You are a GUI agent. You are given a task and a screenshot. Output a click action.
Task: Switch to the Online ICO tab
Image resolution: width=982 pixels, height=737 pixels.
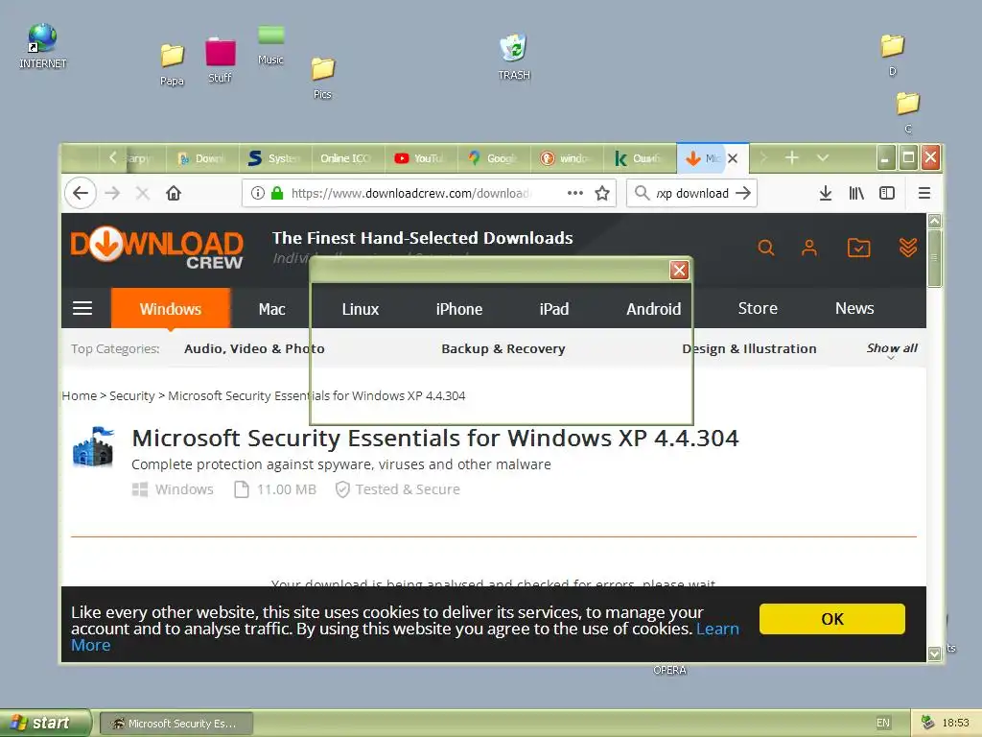click(x=348, y=158)
